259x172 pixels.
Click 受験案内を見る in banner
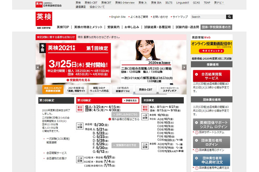point(79,80)
